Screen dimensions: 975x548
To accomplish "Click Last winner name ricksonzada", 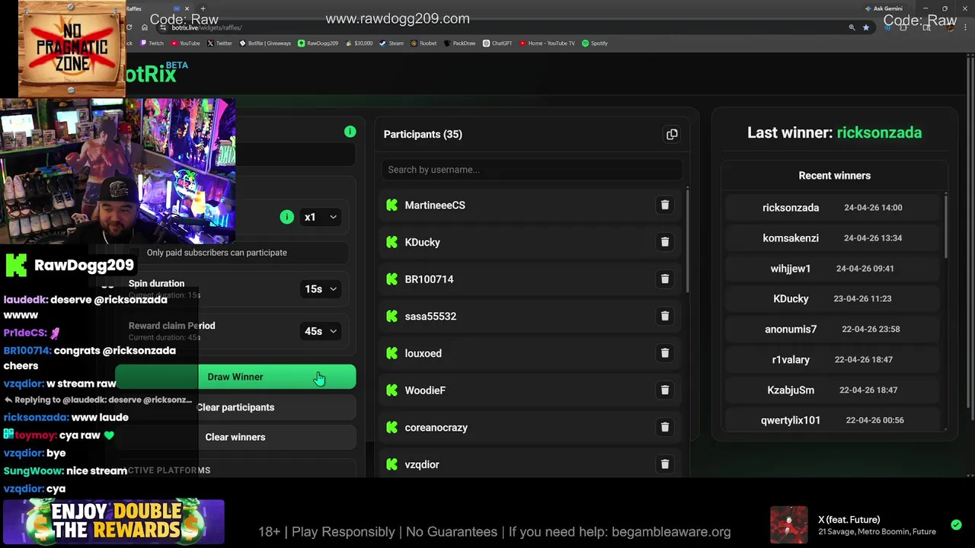I will pyautogui.click(x=879, y=132).
